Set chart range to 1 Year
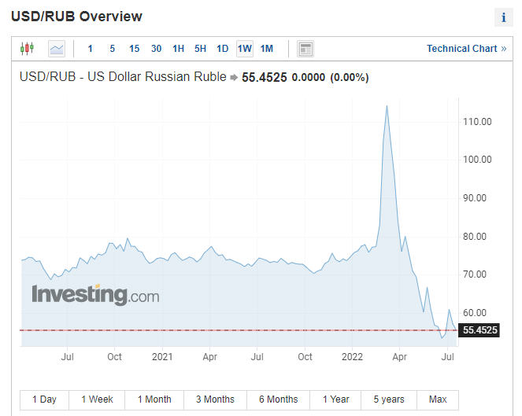 click(336, 399)
